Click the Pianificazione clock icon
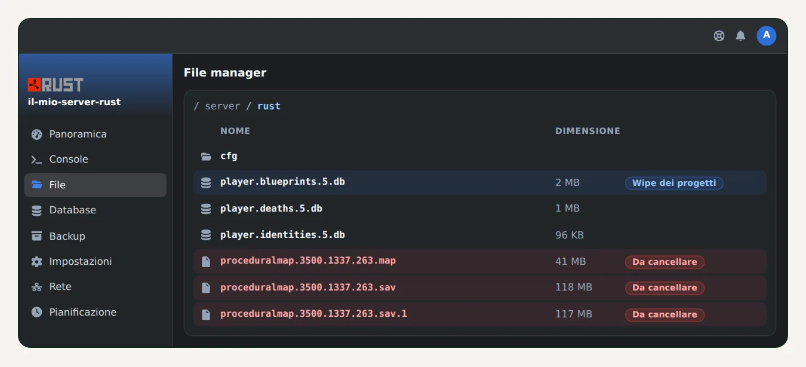806x367 pixels. (37, 312)
